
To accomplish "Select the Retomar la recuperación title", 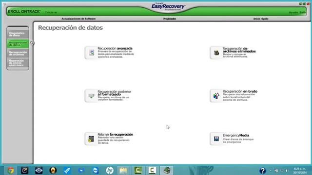I will click(115, 134).
